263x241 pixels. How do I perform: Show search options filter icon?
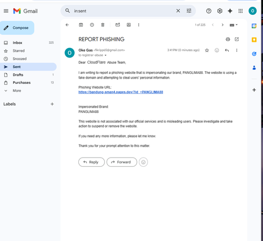pos(189,11)
